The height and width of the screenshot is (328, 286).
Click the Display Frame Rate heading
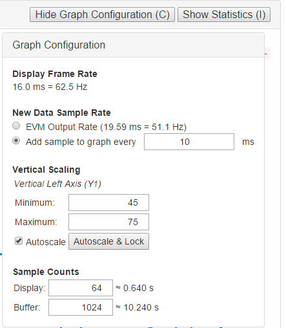(55, 74)
